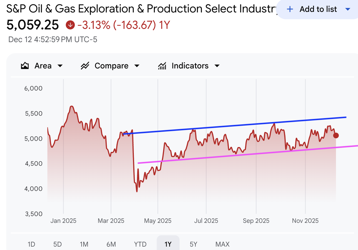This screenshot has width=358, height=250.
Task: Expand the Compare dropdown menu
Action: [x=137, y=65]
